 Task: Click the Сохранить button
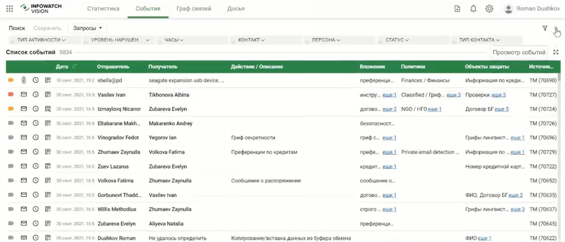coord(47,28)
